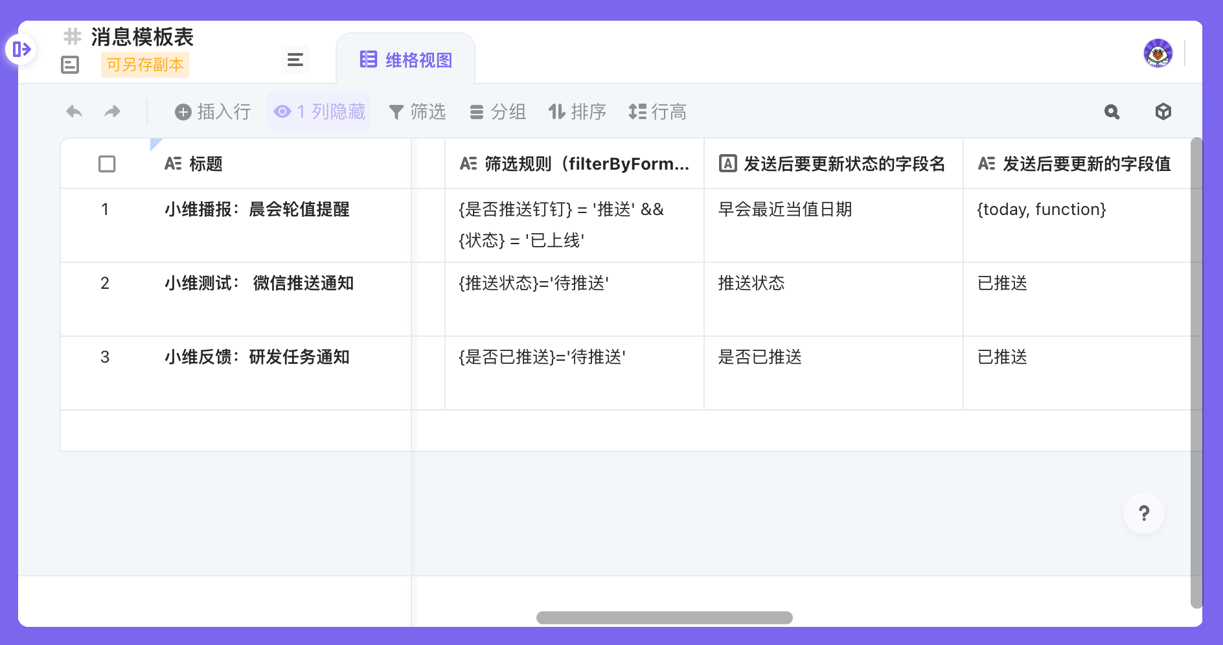1223x645 pixels.
Task: Undo the last action
Action: tap(74, 111)
